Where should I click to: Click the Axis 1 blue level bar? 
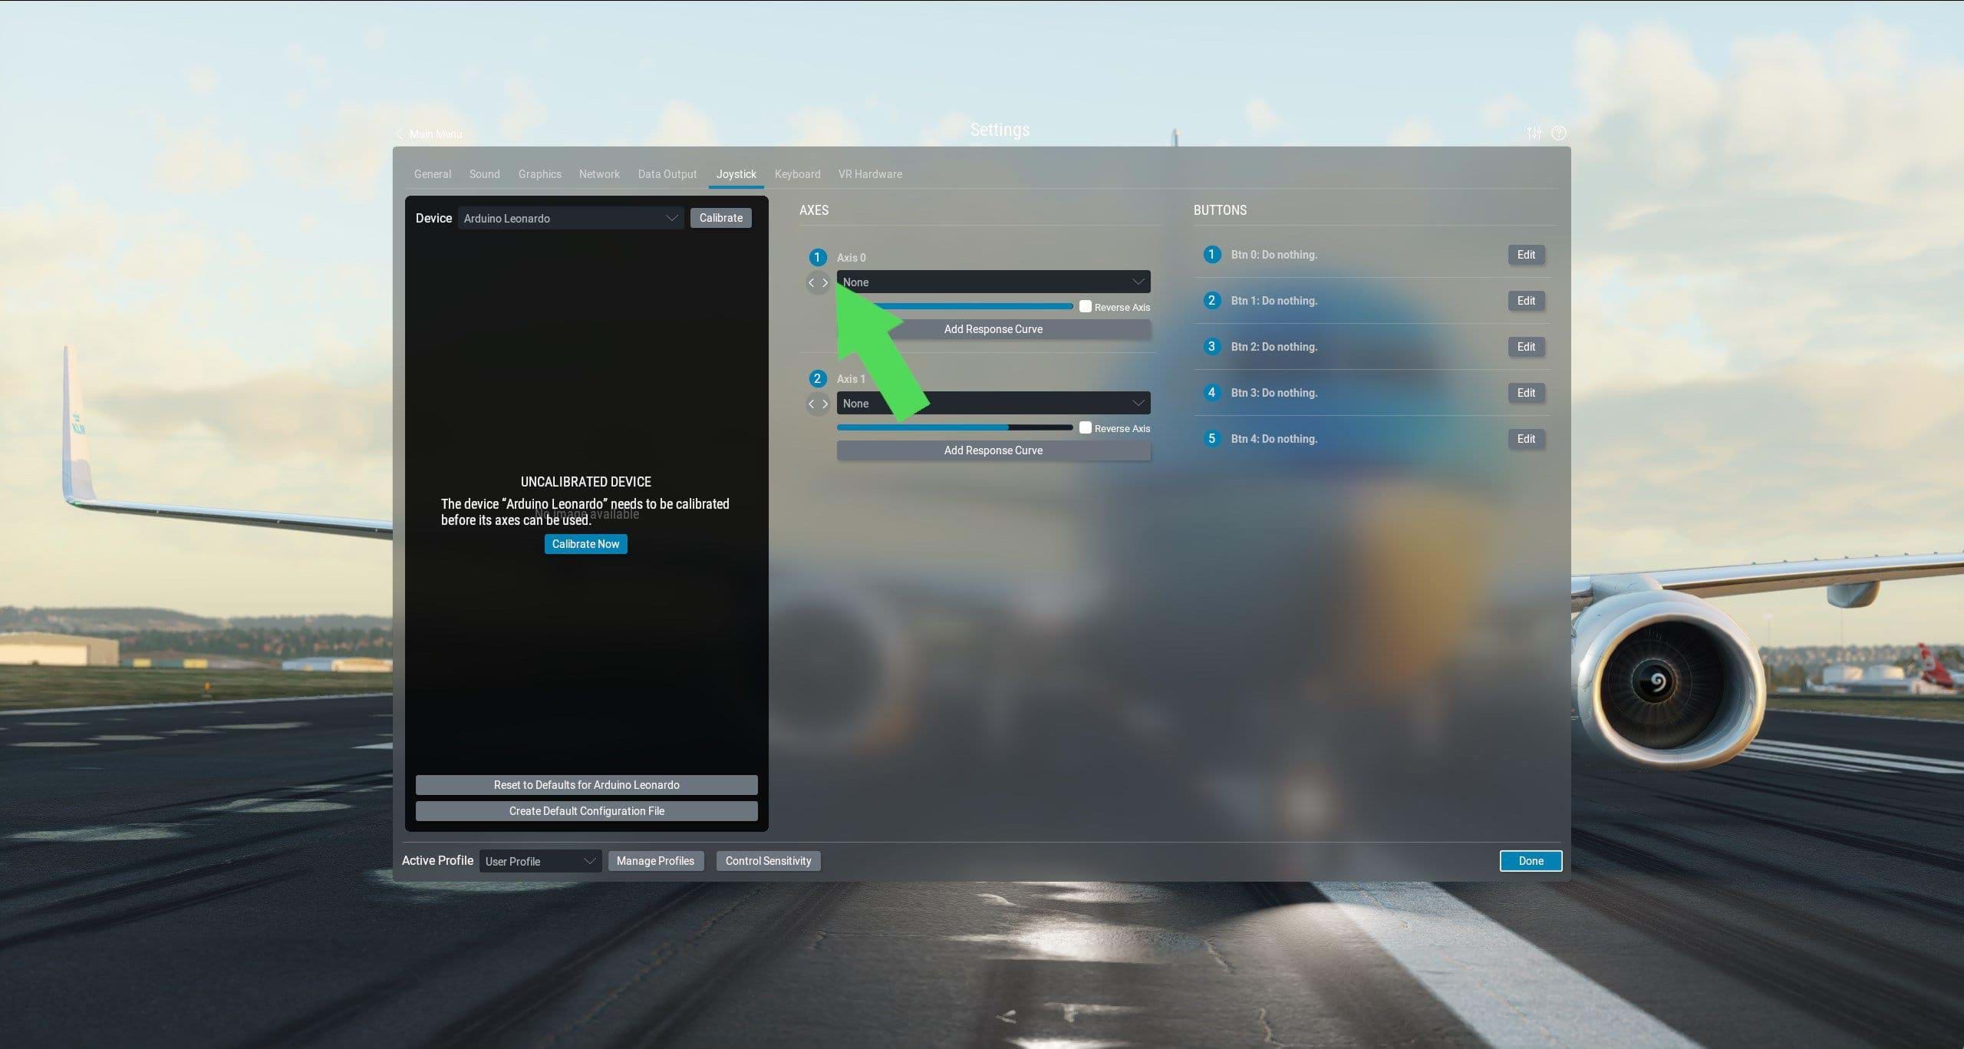click(x=954, y=427)
